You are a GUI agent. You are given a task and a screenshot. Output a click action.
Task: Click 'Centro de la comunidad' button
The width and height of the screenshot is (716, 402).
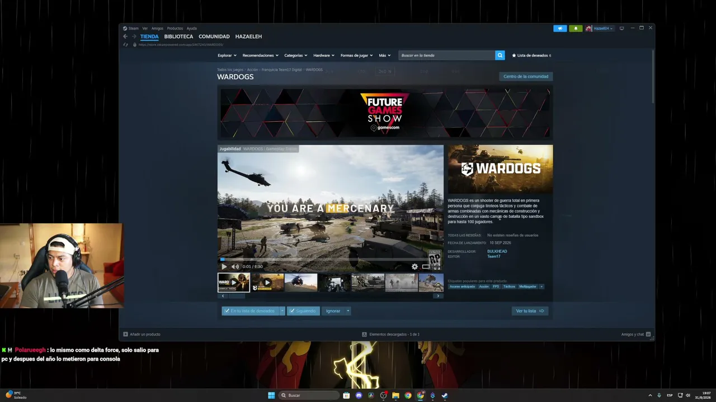[526, 76]
